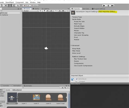The height and width of the screenshot is (108, 129).
Task: Select the Layer 3 copy sprite thumbnail
Action: (60, 97)
